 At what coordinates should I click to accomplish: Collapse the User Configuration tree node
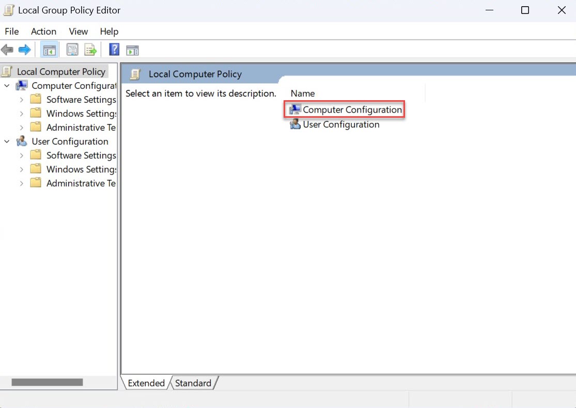7,142
